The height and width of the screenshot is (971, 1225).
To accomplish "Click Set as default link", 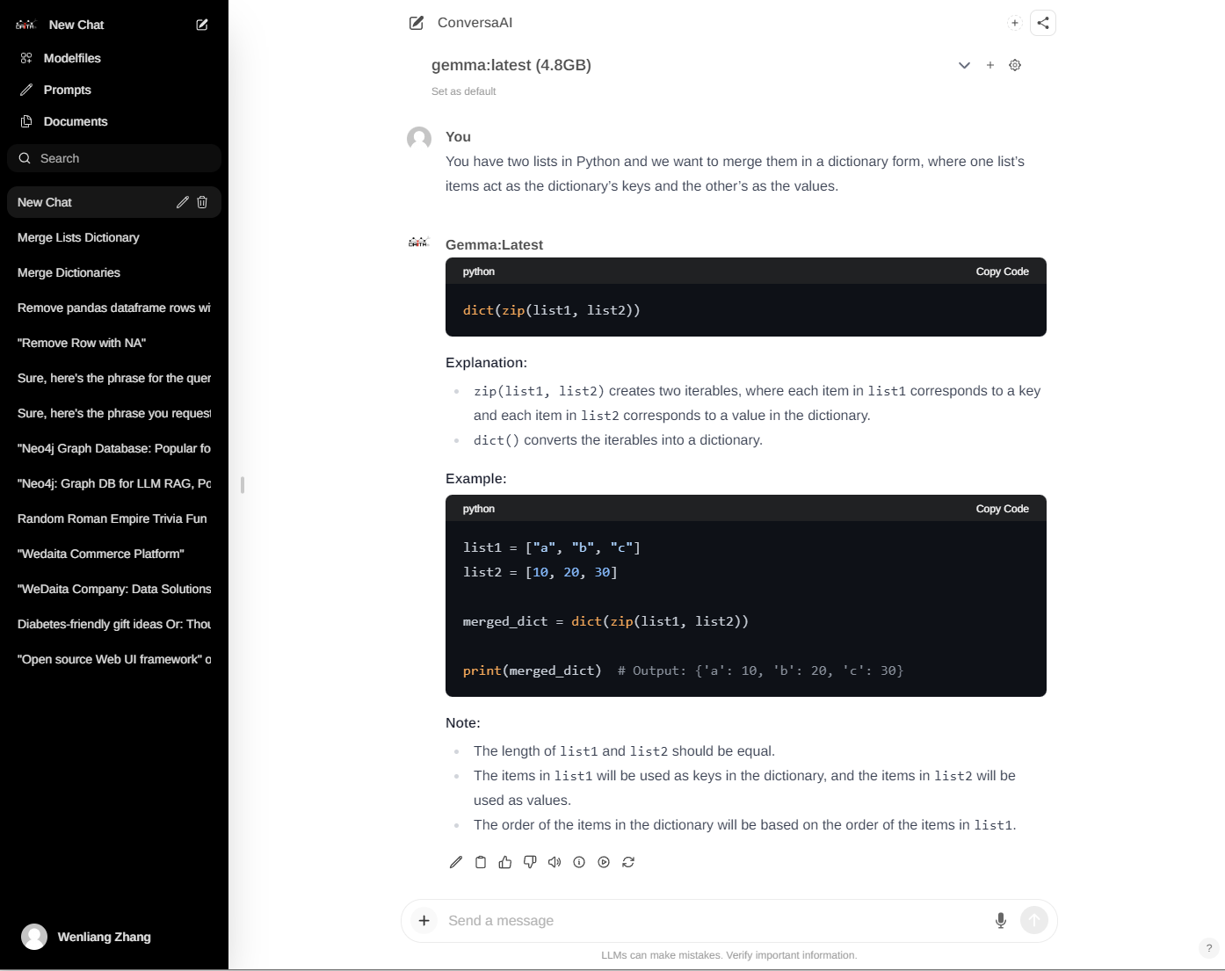I will (463, 91).
